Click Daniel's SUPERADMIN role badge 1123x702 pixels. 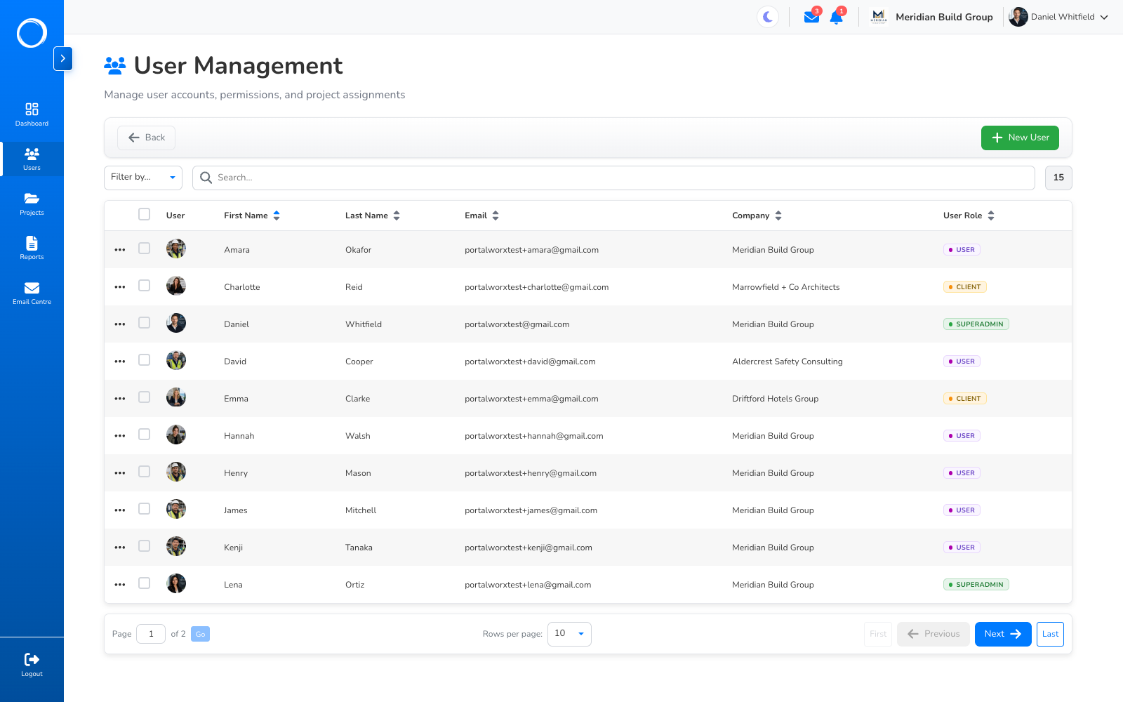976,324
